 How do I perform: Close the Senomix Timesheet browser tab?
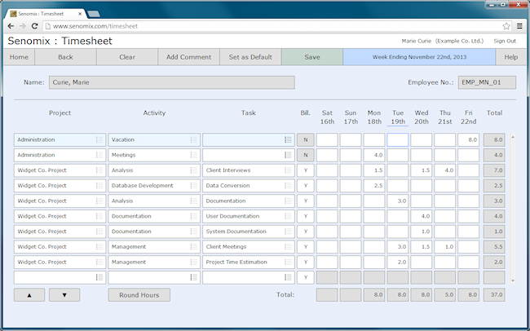tap(80, 14)
